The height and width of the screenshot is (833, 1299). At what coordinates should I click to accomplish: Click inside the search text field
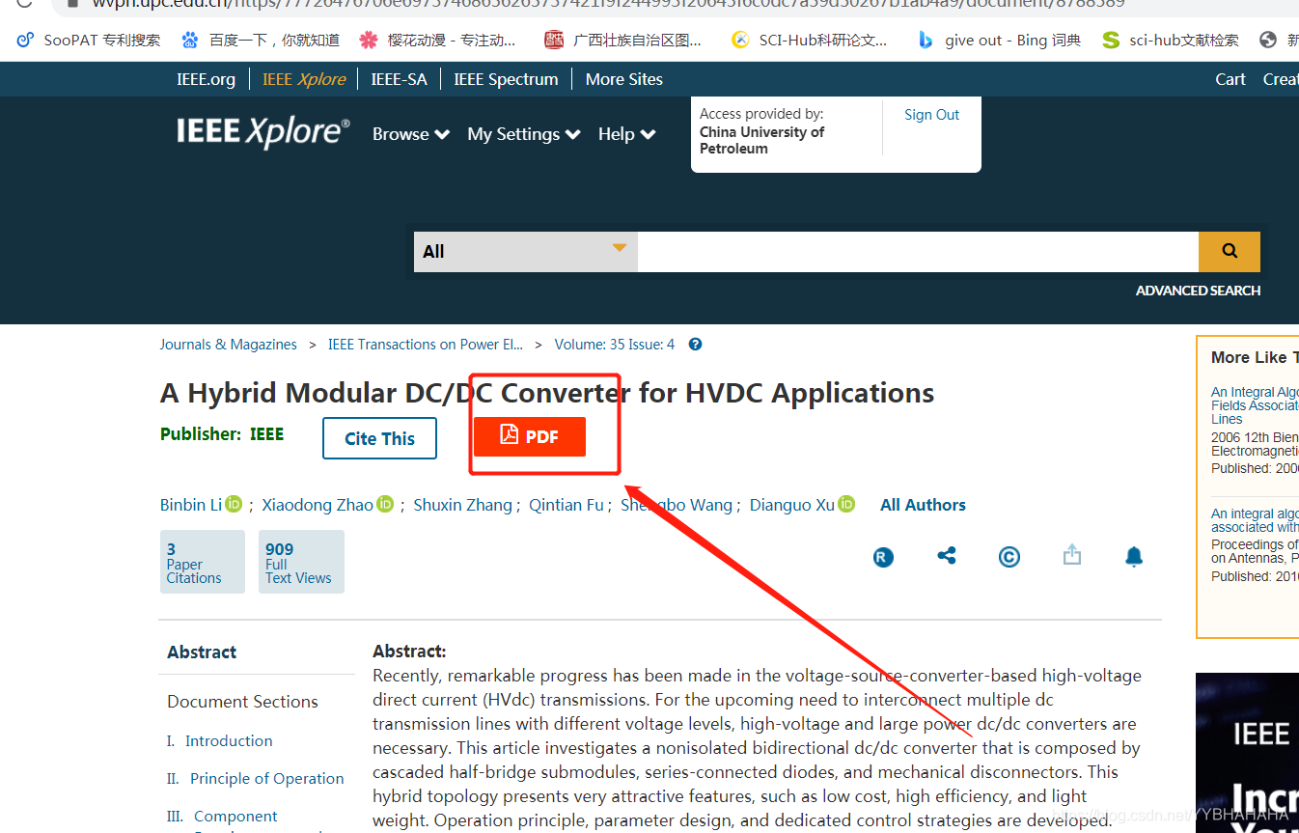[x=918, y=251]
